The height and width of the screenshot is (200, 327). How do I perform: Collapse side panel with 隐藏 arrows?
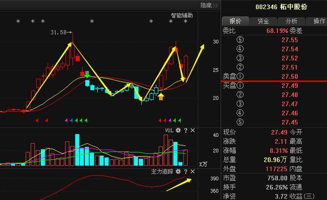click(x=209, y=6)
